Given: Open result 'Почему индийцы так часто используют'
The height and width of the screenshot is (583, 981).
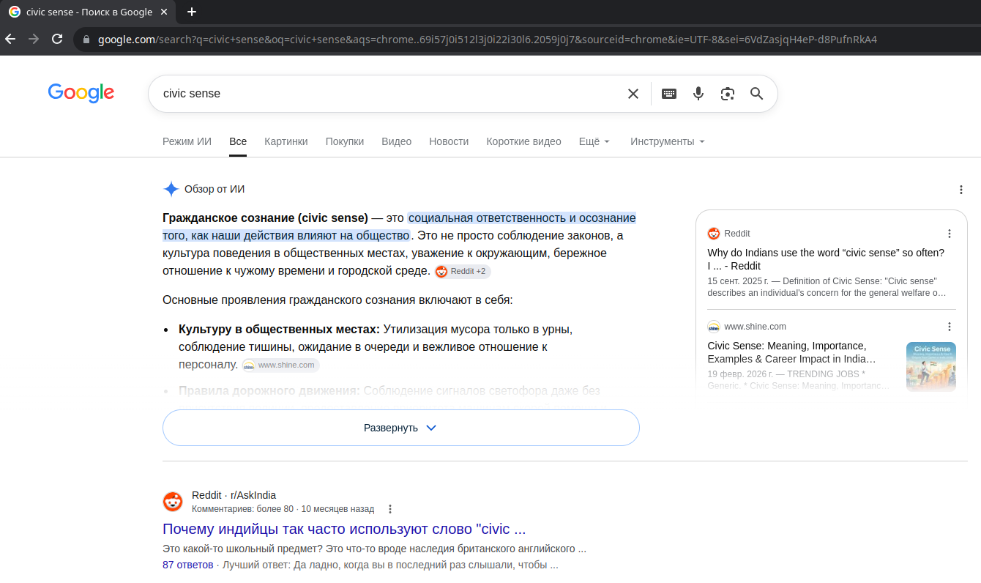Looking at the screenshot, I should tap(344, 529).
